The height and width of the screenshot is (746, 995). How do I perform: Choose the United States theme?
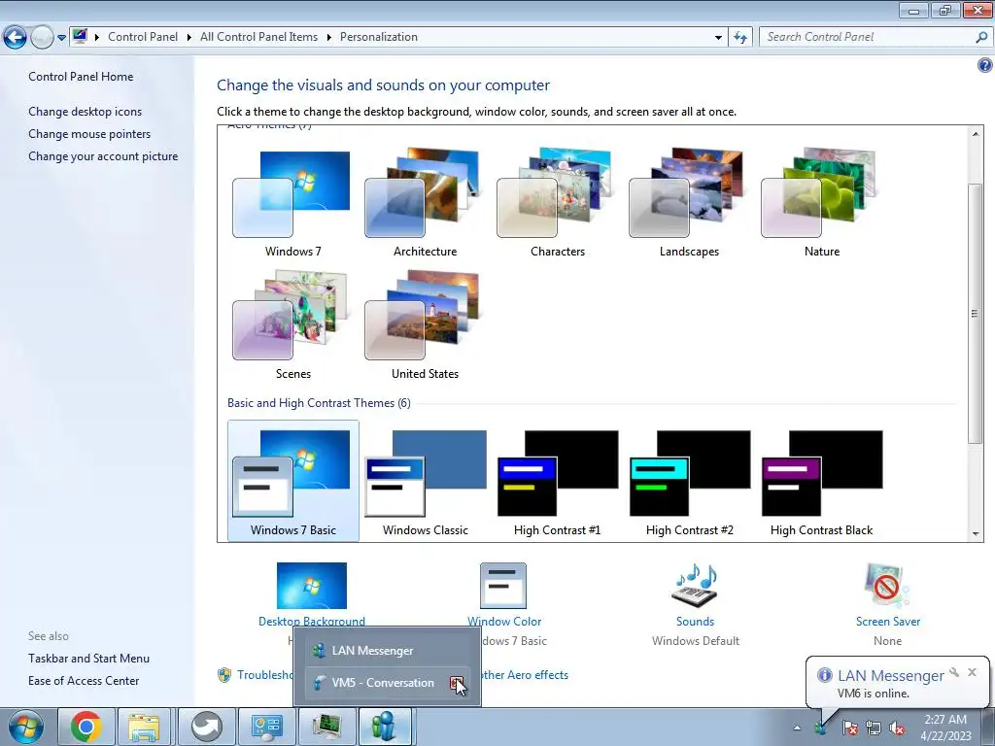(425, 324)
